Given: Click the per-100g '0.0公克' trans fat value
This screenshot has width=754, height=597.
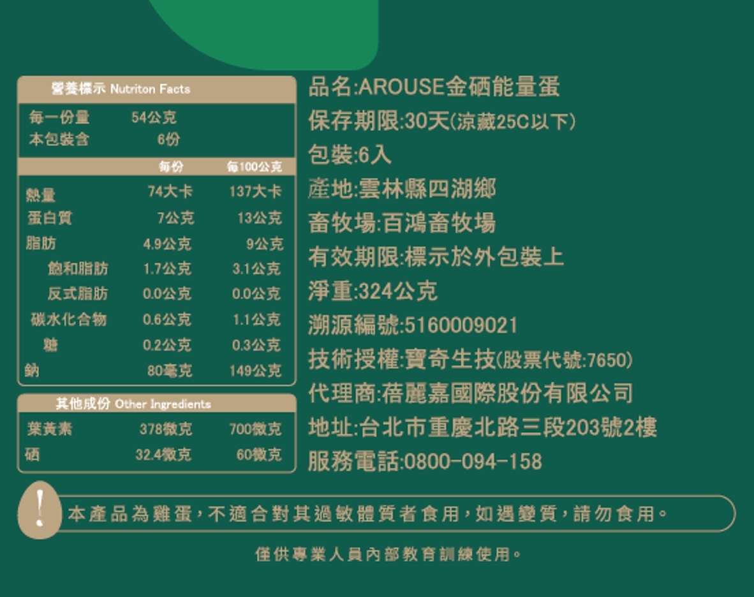Looking at the screenshot, I should coord(256,293).
